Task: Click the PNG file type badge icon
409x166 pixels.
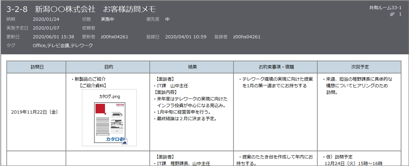Action: pyautogui.click(x=124, y=141)
